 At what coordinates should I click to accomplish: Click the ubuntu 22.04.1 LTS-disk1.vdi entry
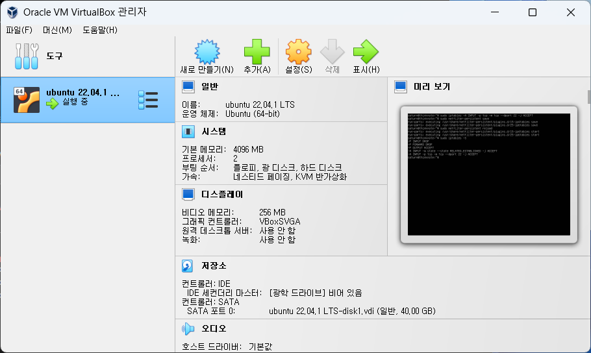[352, 311]
